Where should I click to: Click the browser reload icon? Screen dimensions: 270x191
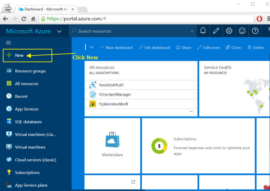(24, 19)
